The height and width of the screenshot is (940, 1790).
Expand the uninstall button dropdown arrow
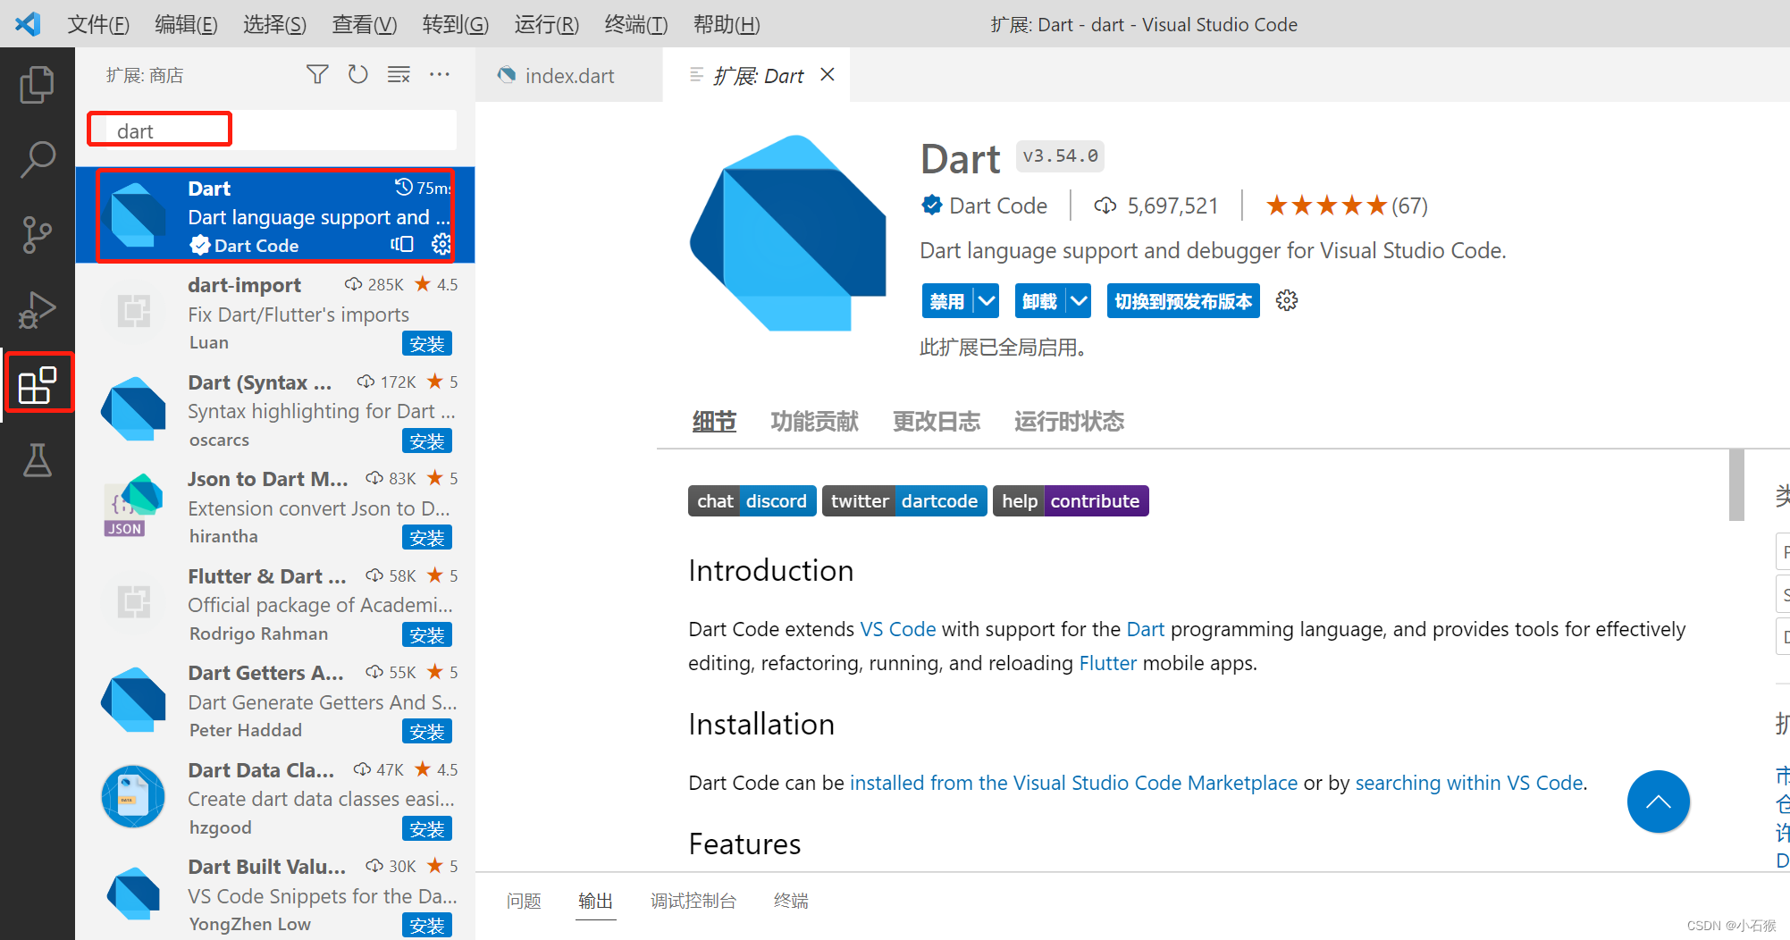click(1079, 301)
